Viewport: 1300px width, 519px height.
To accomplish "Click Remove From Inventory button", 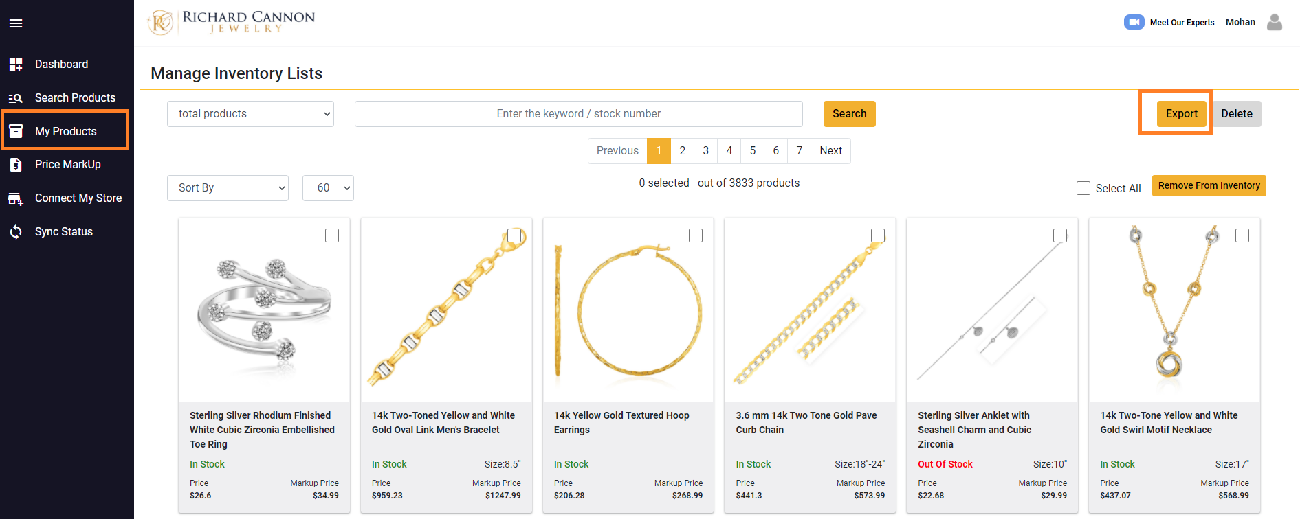I will click(1209, 186).
